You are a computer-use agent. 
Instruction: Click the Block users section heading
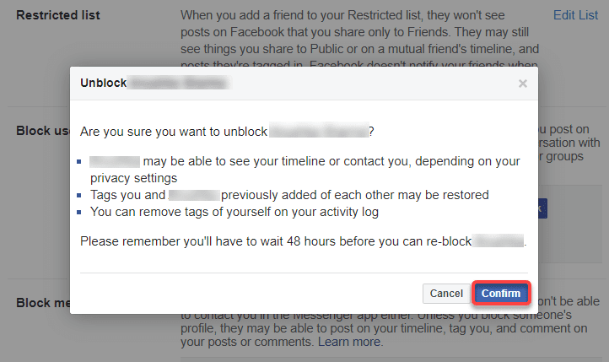coord(43,131)
